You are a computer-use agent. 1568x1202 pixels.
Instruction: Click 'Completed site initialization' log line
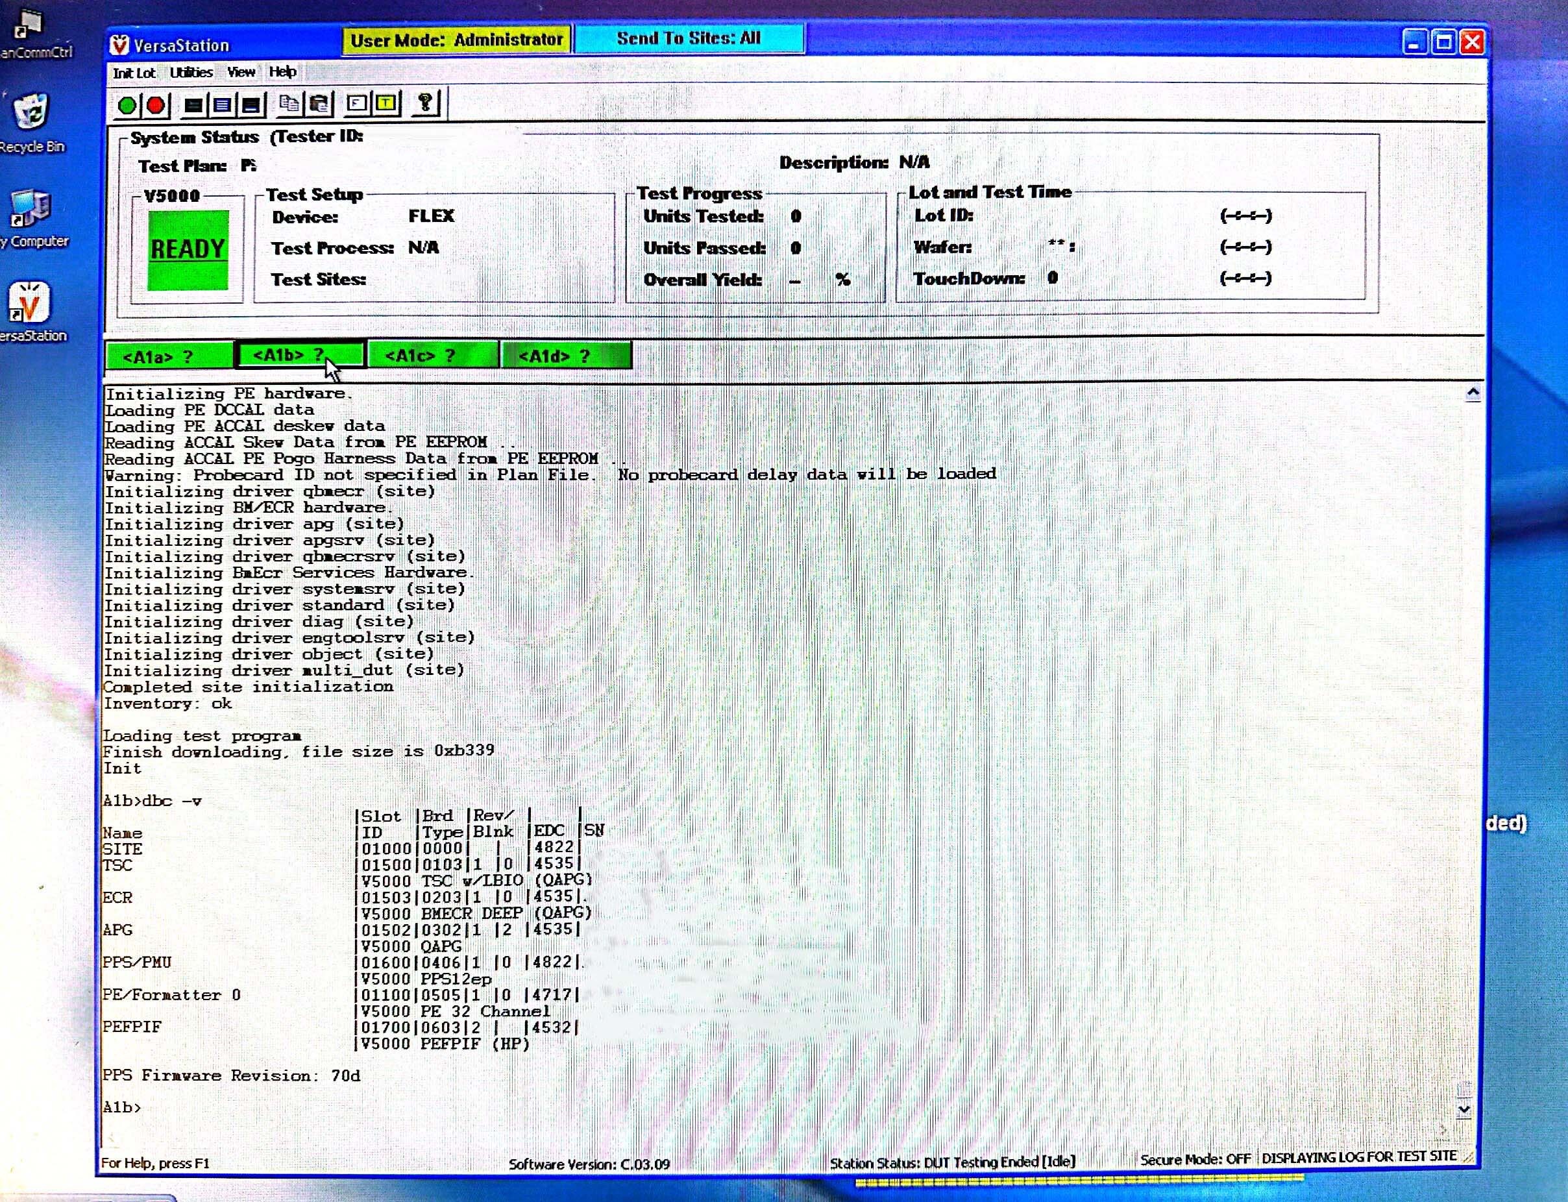pyautogui.click(x=248, y=687)
